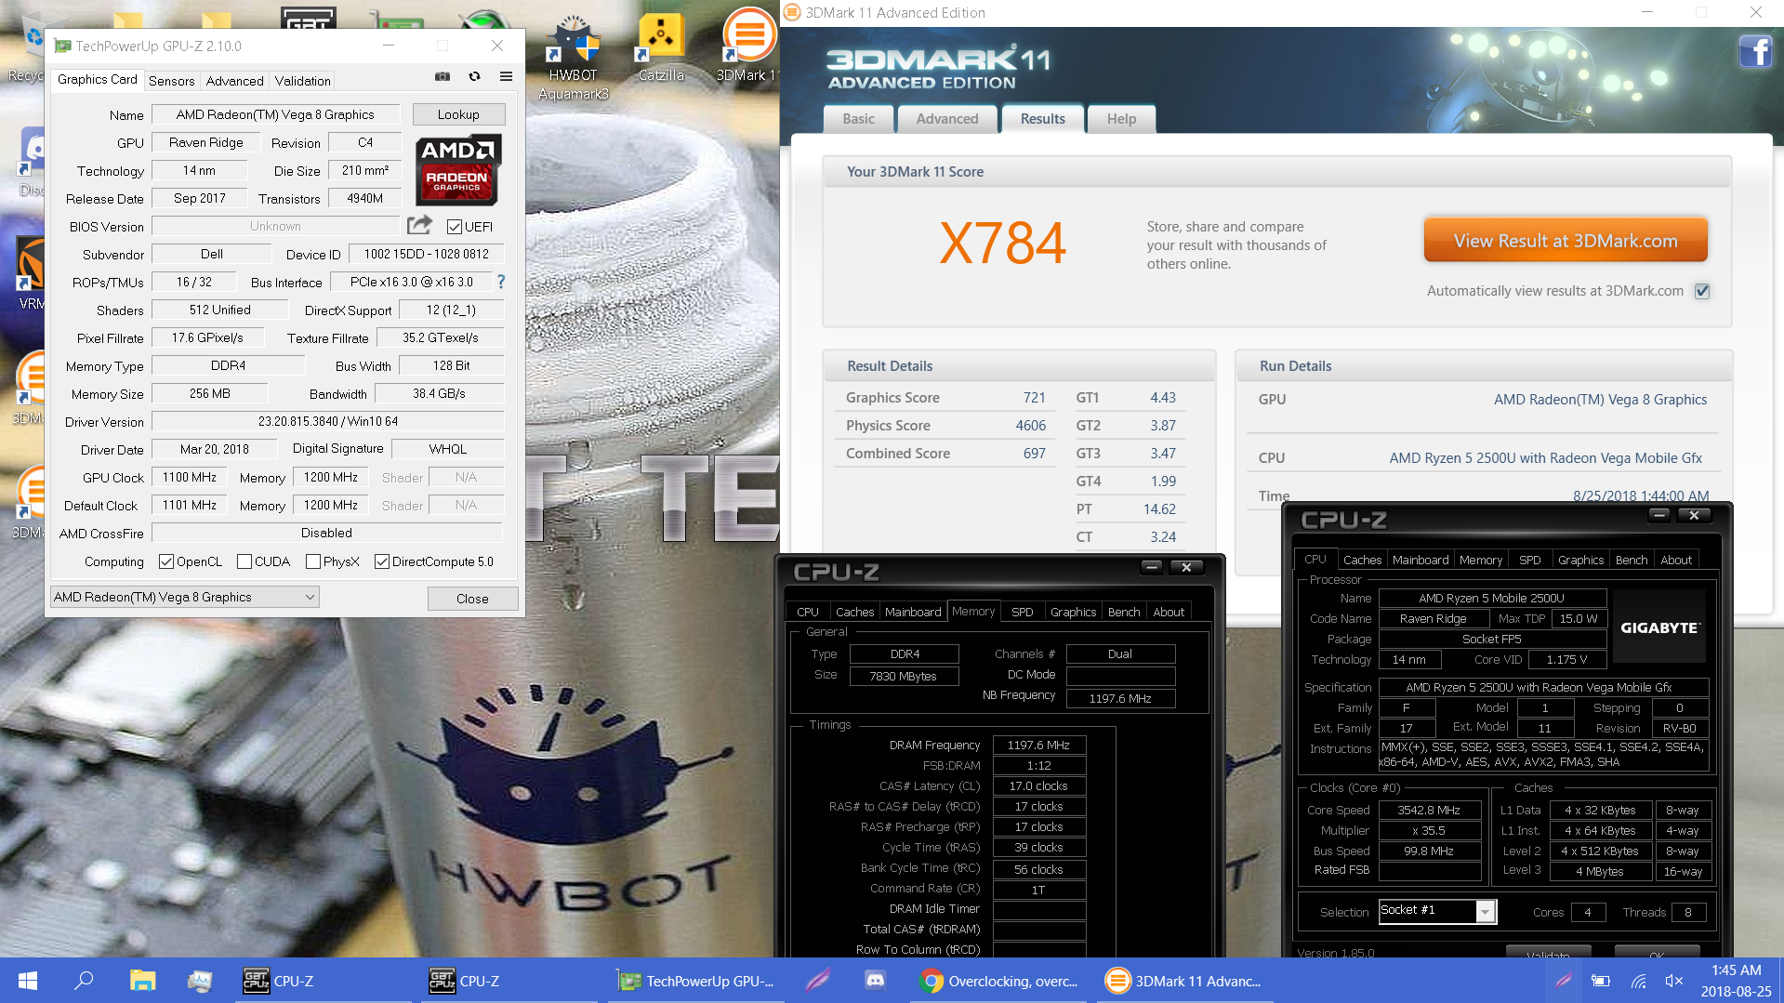1784x1003 pixels.
Task: Switch to the Sensors tab in GPU-Z
Action: tap(172, 81)
